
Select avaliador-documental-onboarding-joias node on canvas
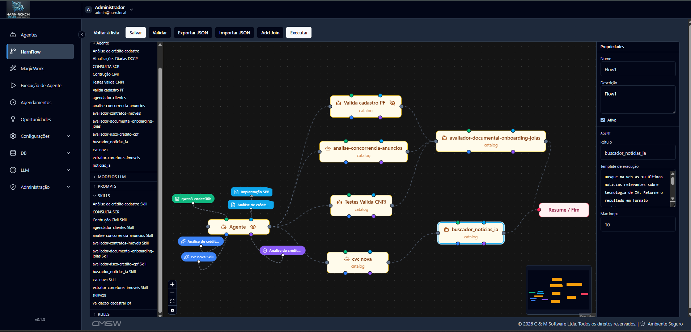click(491, 141)
